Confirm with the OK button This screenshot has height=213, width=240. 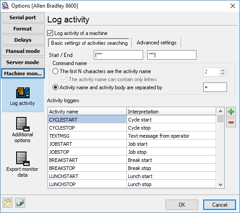click(x=182, y=204)
